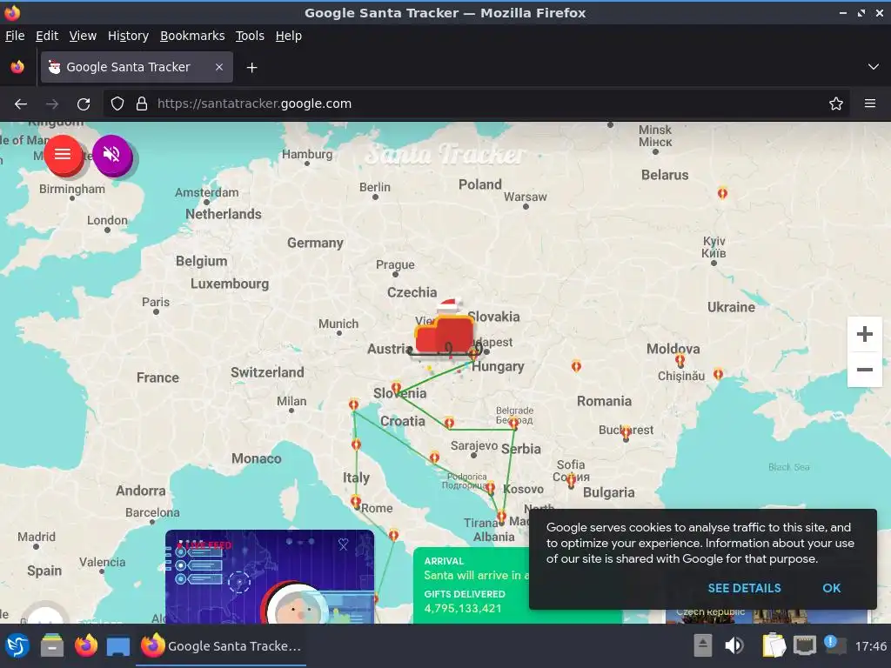Click the marker at Sofia
This screenshot has width=891, height=668.
click(571, 480)
